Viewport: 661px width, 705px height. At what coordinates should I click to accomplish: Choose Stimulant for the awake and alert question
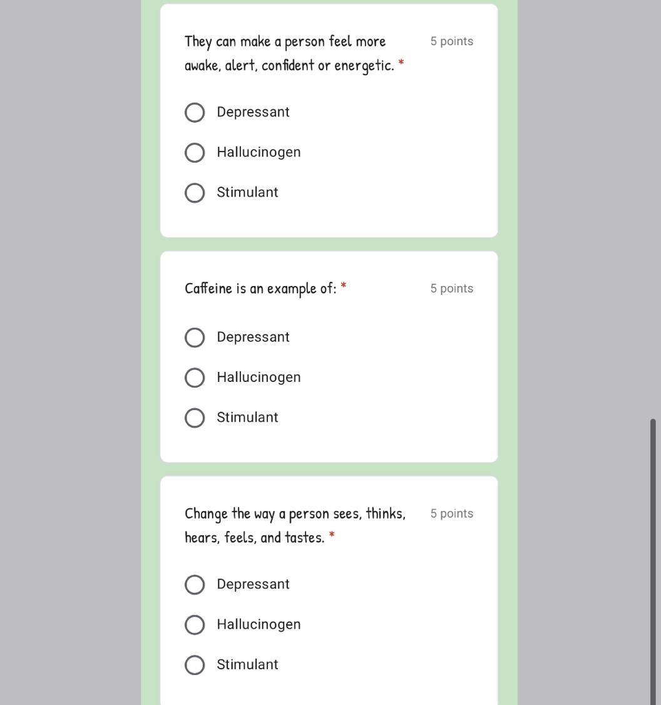coord(195,193)
